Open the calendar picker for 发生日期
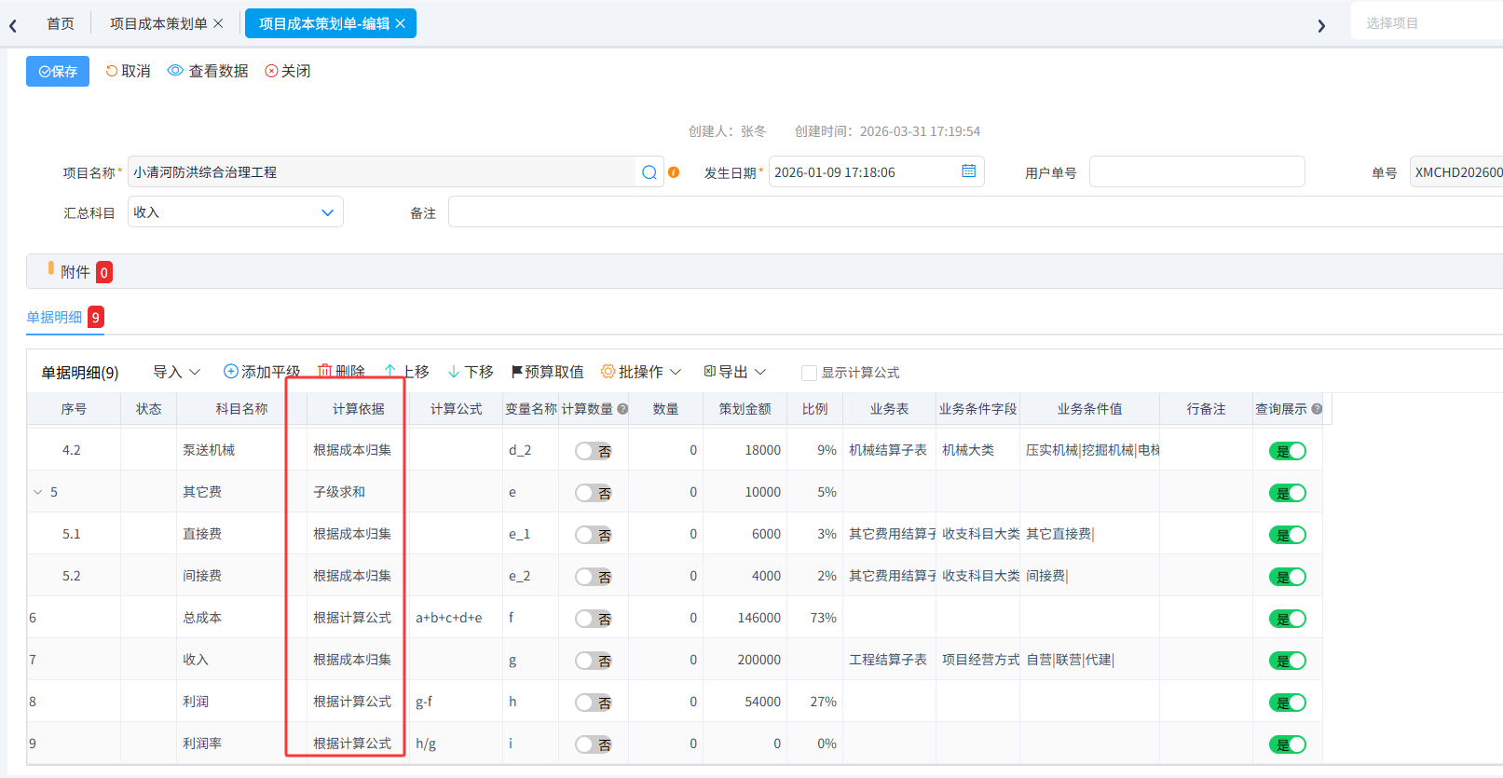The width and height of the screenshot is (1503, 778). [969, 171]
